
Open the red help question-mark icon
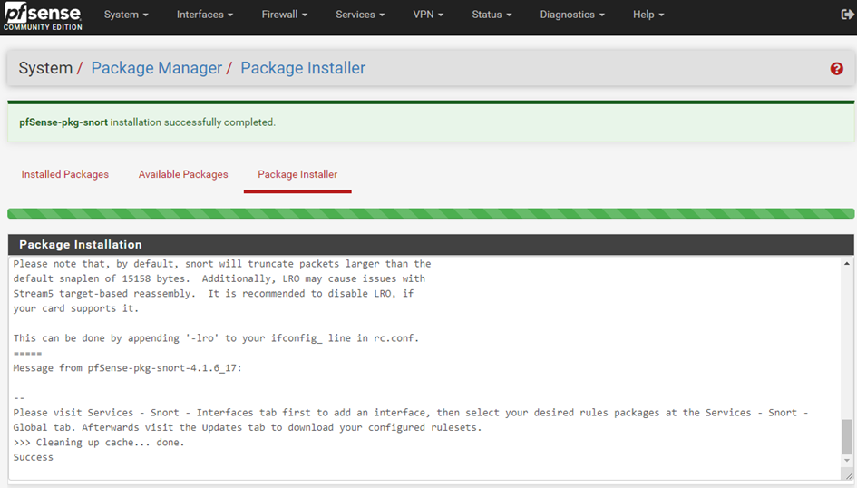coord(836,68)
